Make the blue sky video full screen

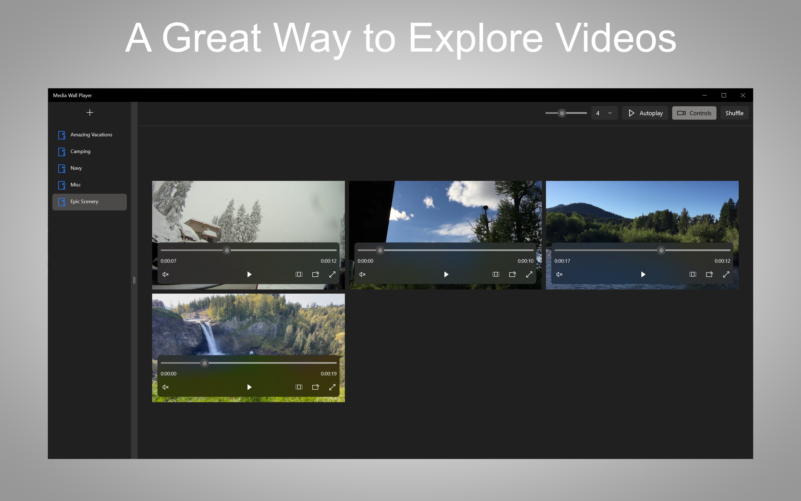coord(529,274)
